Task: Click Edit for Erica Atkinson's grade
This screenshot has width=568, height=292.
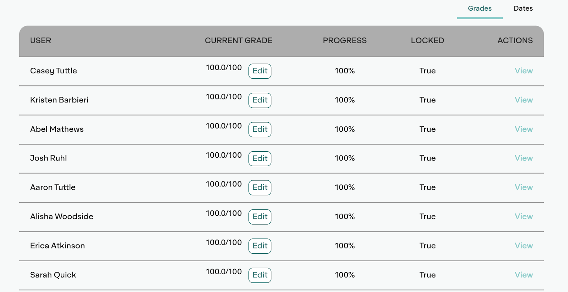Action: (260, 246)
